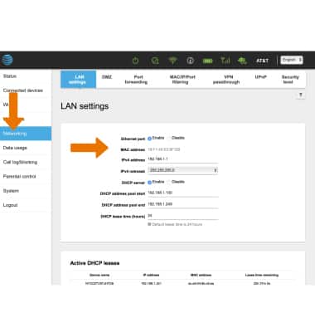Select the LAN settings tab
The width and height of the screenshot is (315, 332).
point(78,80)
